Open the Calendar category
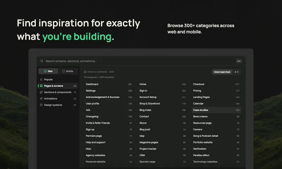This screenshot has height=169, width=282. point(216,104)
